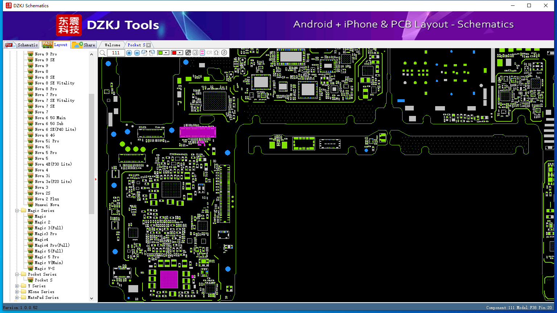Image resolution: width=557 pixels, height=313 pixels.
Task: Select Pocket S in the device tree
Action: point(44,280)
